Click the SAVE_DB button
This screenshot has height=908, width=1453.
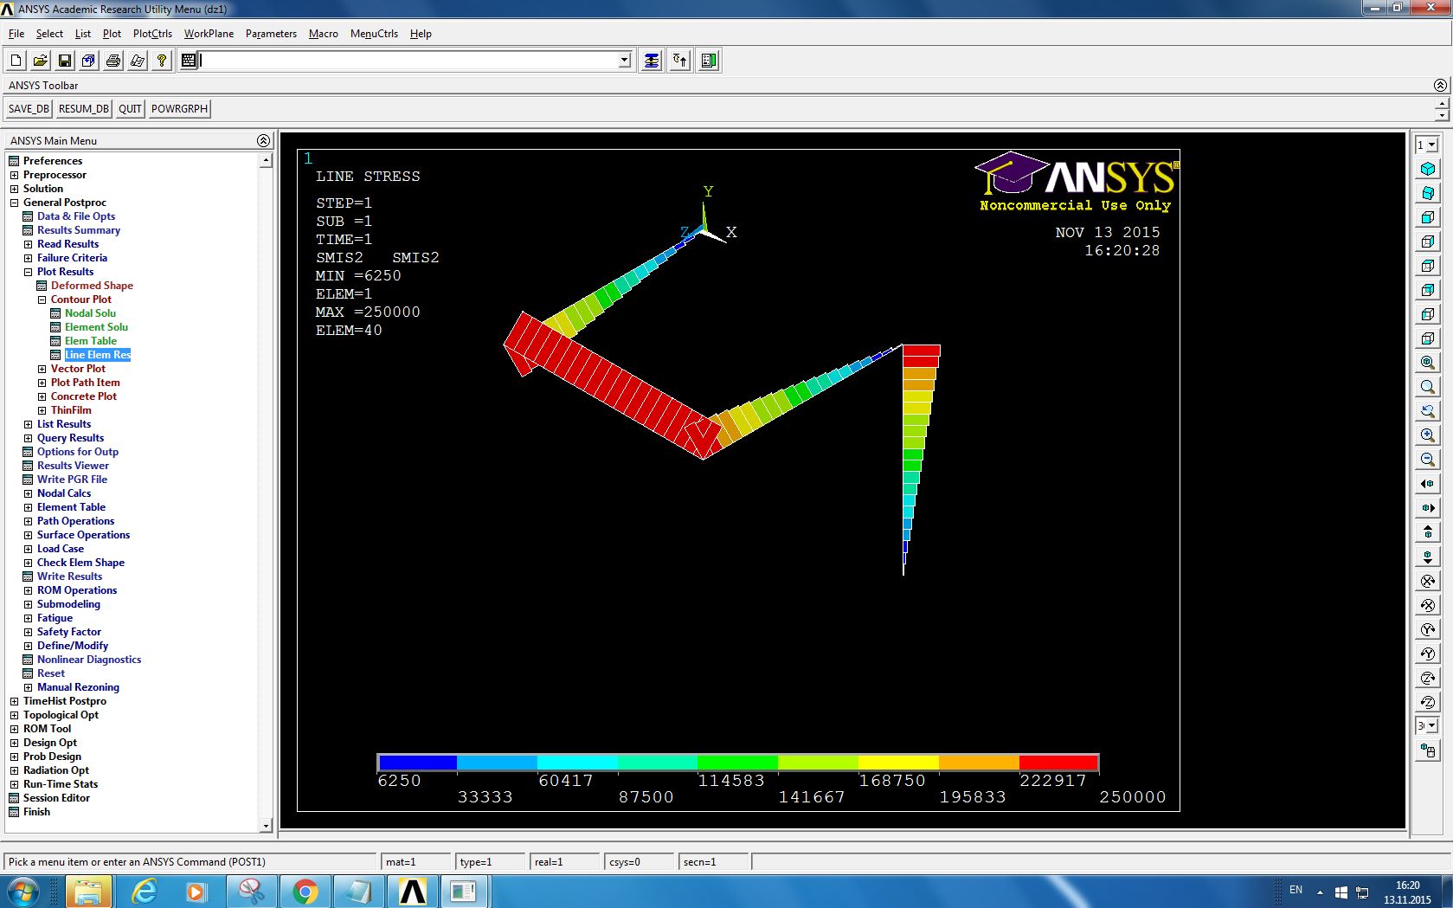(x=29, y=109)
